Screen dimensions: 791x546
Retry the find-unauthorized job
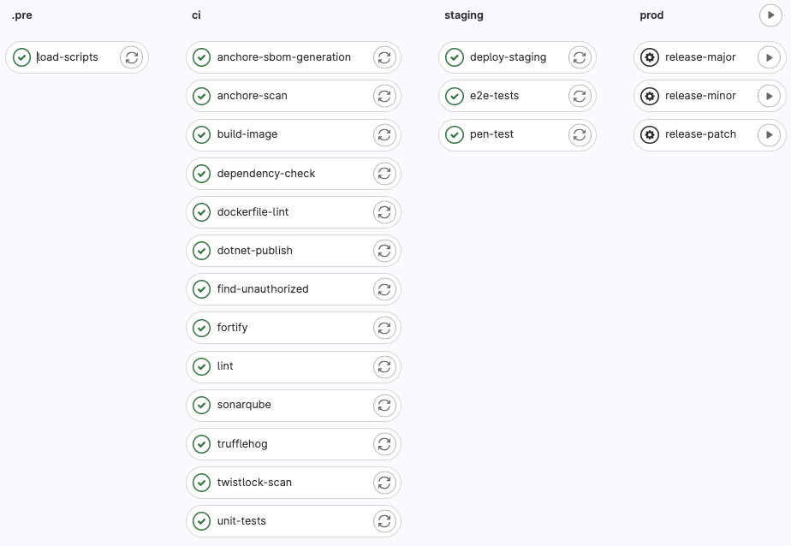pos(384,289)
